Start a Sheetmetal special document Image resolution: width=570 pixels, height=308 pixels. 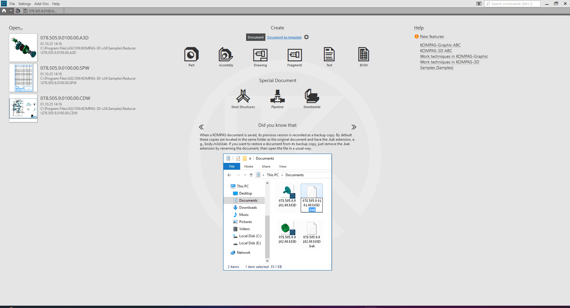[312, 99]
